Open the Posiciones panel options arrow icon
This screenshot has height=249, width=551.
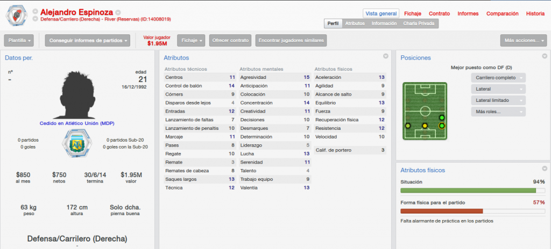pos(545,56)
